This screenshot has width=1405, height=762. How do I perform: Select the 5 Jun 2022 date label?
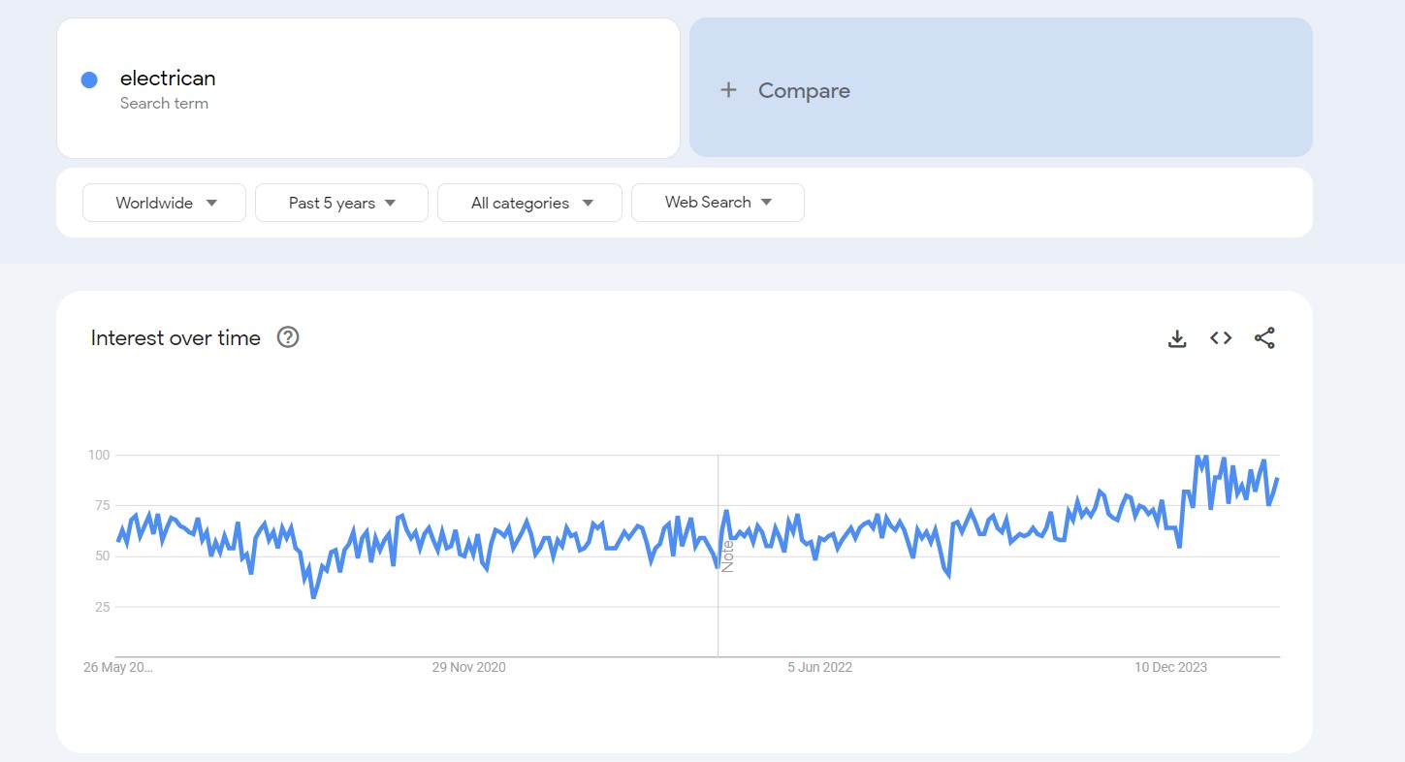819,667
